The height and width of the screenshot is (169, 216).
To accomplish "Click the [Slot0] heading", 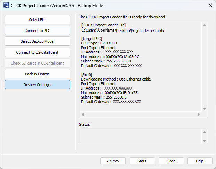I will 86,75.
